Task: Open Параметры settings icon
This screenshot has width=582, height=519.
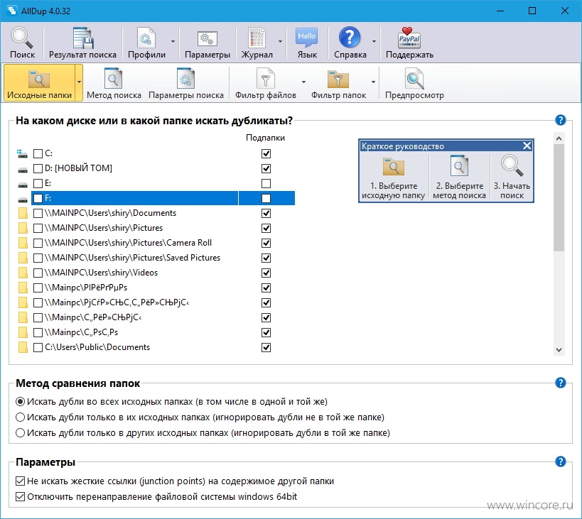Action: [207, 38]
